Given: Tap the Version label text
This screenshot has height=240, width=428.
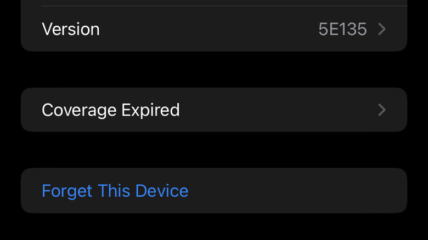Looking at the screenshot, I should (71, 29).
